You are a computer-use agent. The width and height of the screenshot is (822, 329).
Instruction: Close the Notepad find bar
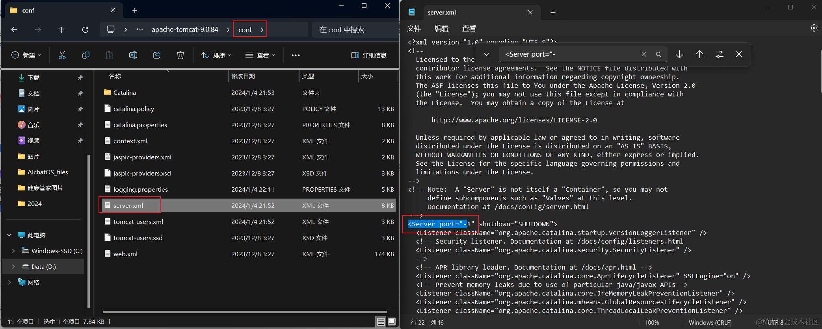739,54
